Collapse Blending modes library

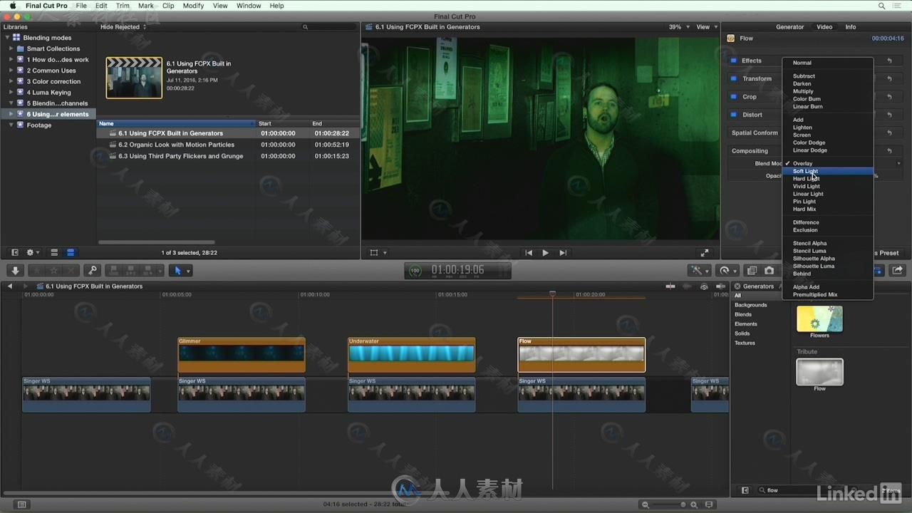pyautogui.click(x=7, y=38)
